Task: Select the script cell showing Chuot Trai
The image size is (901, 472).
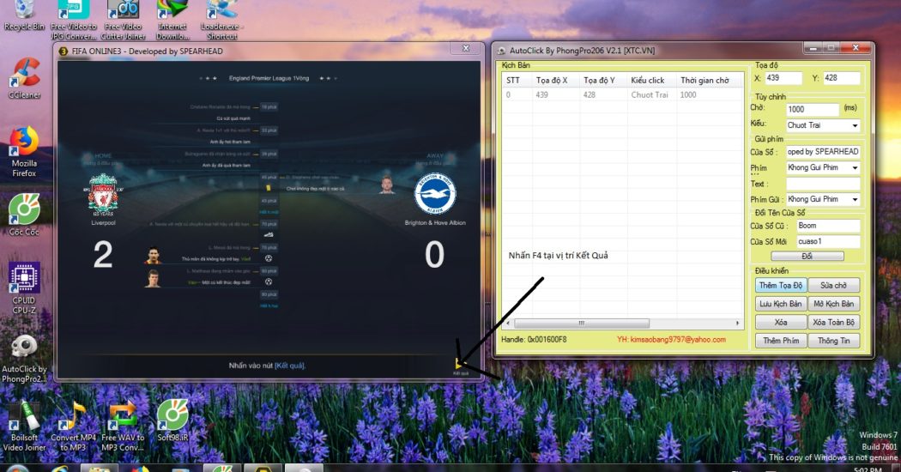Action: click(651, 95)
